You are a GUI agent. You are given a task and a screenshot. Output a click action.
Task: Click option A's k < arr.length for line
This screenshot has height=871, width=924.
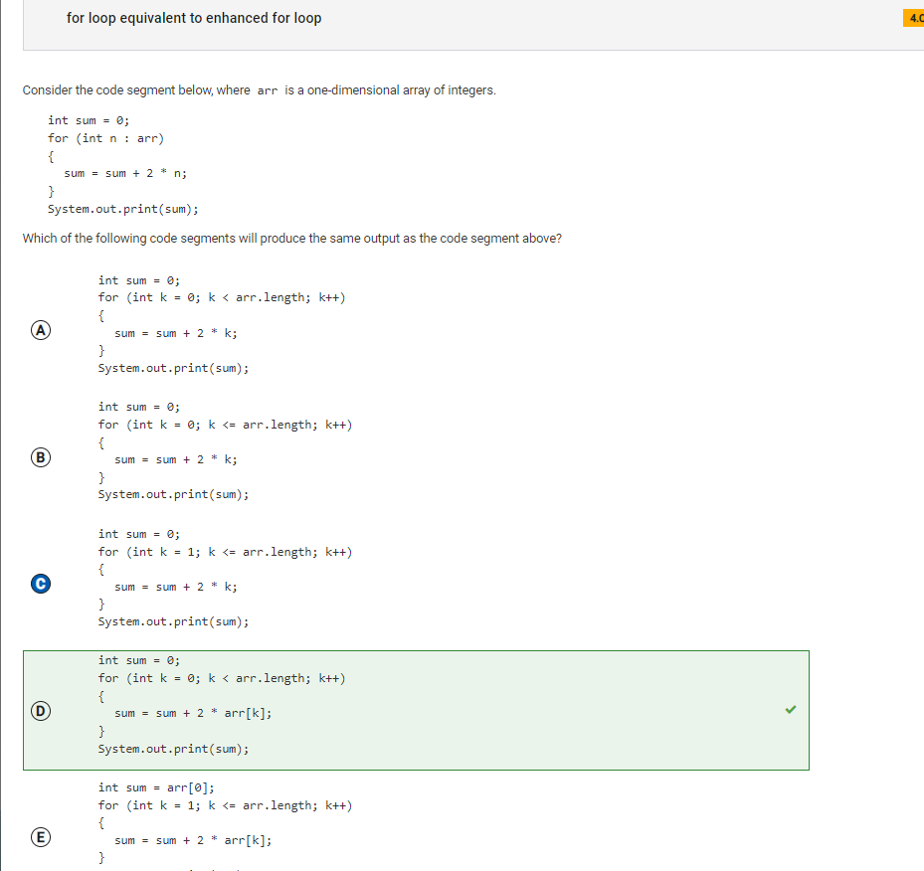222,297
